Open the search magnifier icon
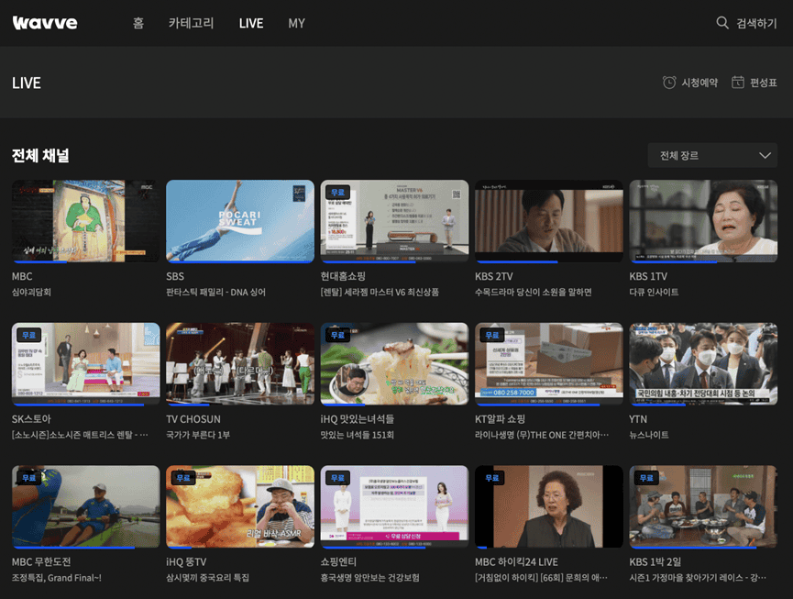The height and width of the screenshot is (599, 793). click(722, 23)
